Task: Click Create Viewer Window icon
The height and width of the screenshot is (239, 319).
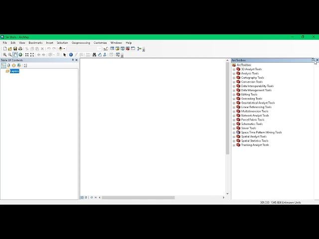Action: click(x=118, y=55)
